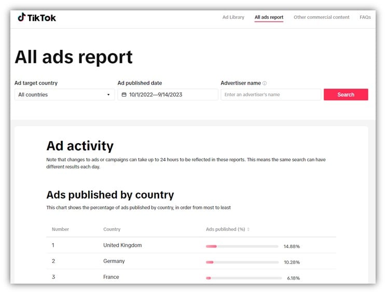
Task: Click the red Search button
Action: pos(346,94)
